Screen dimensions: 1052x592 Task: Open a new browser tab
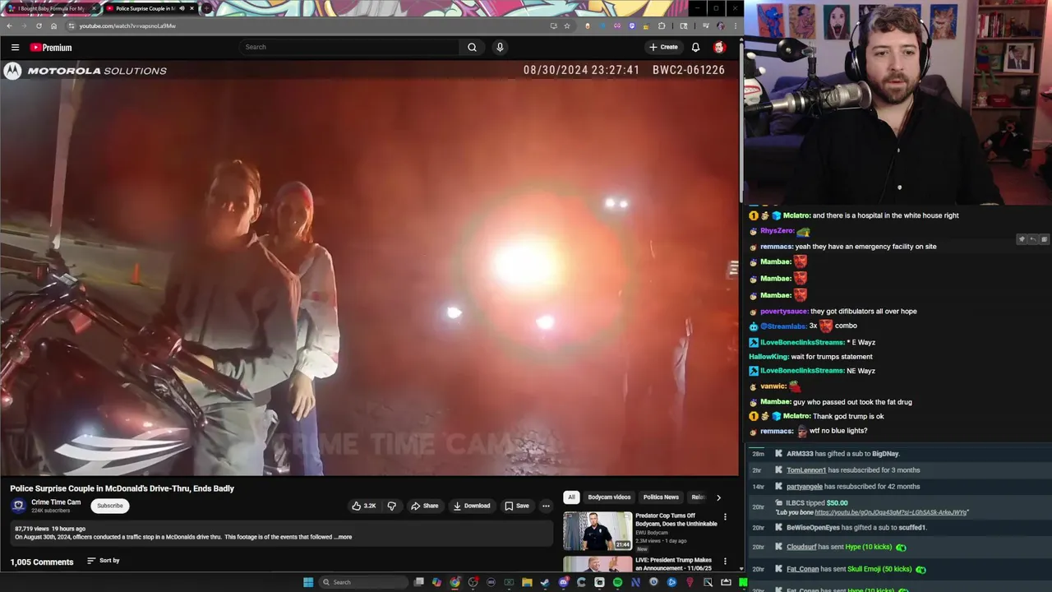point(206,8)
